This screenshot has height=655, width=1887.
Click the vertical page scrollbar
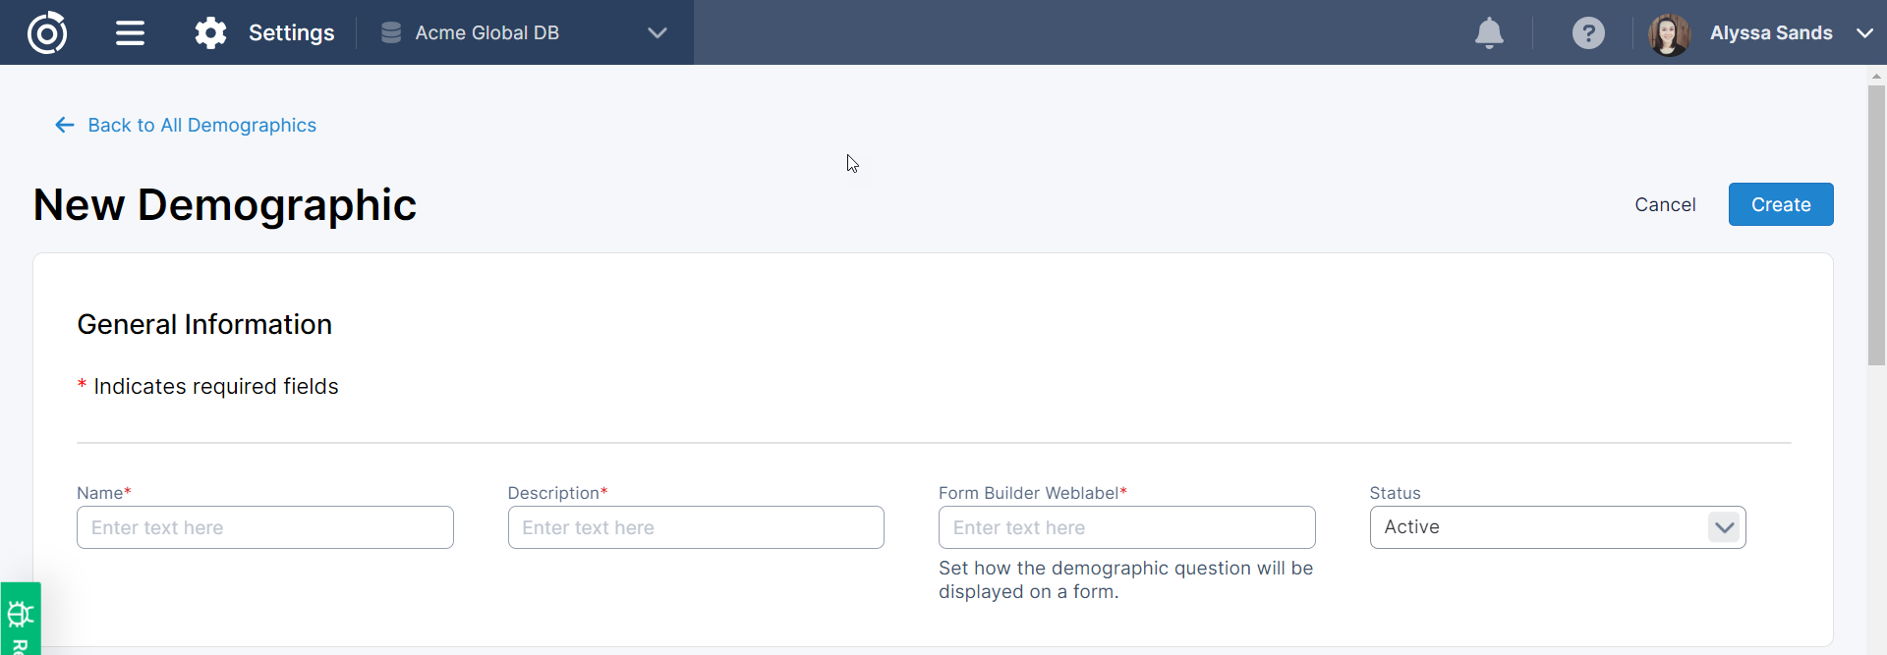pyautogui.click(x=1876, y=226)
